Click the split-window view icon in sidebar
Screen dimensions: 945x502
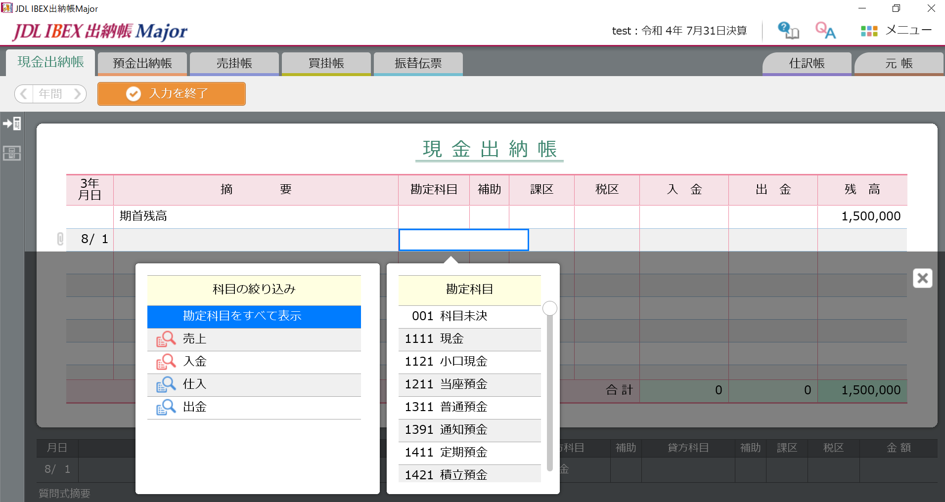(12, 154)
